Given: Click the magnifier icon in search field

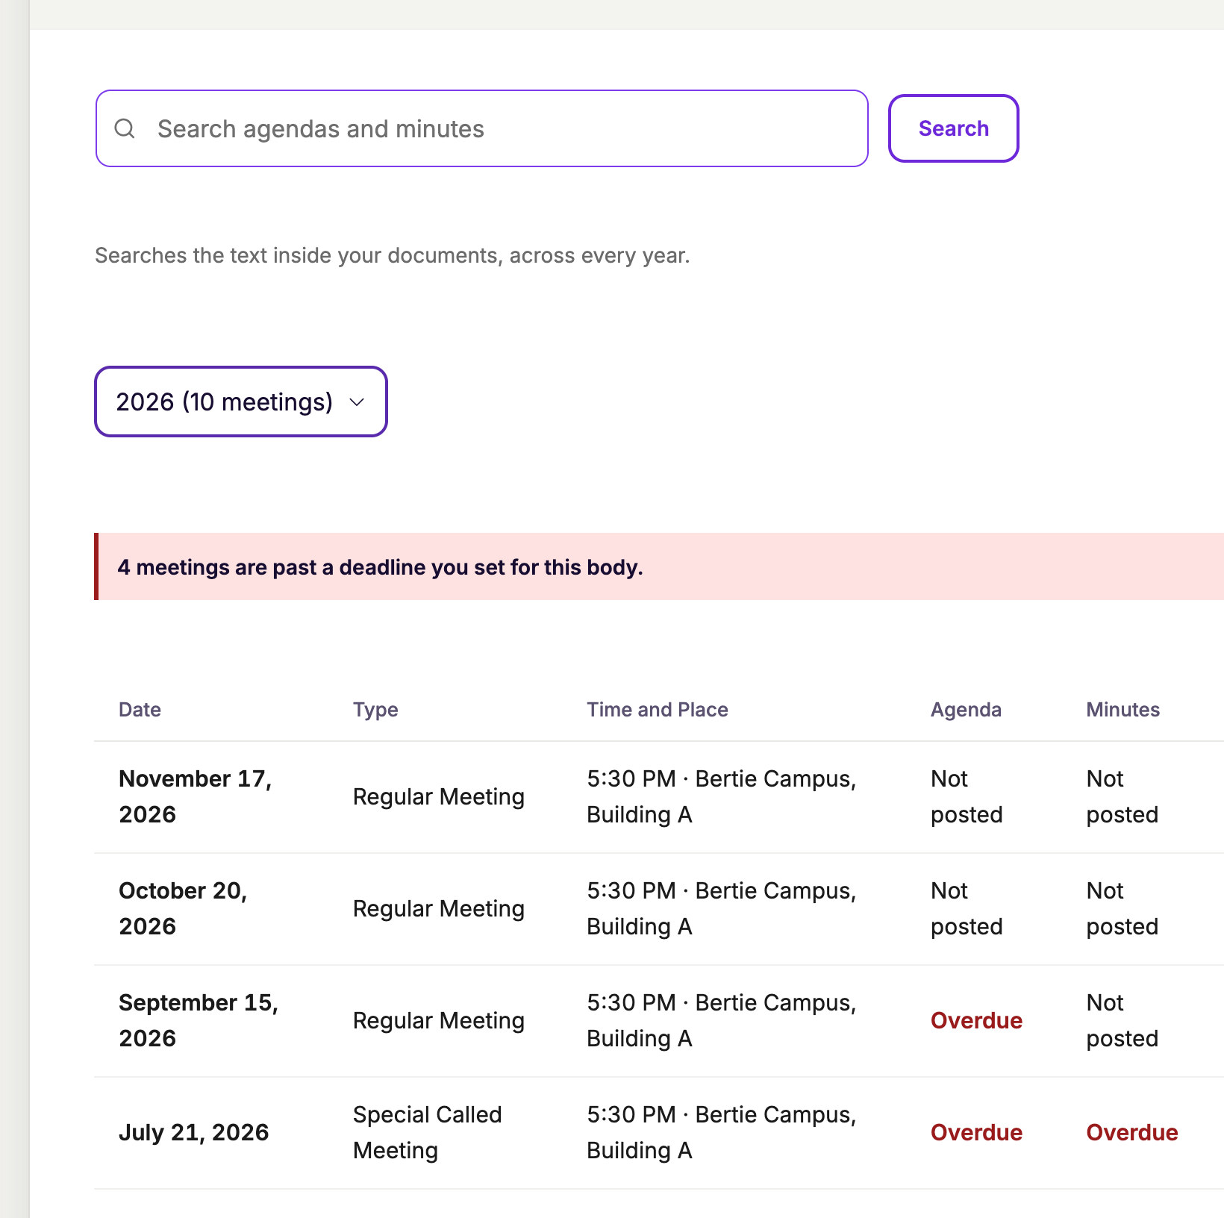Looking at the screenshot, I should coord(125,128).
